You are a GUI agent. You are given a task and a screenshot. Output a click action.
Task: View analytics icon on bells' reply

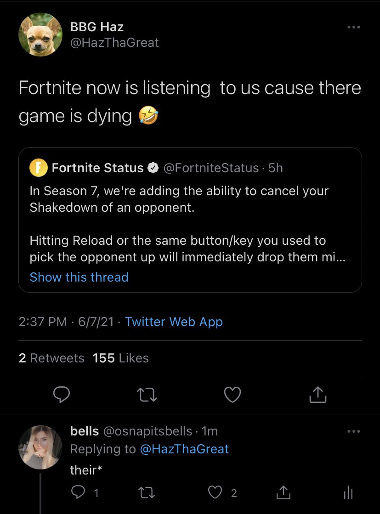[348, 493]
